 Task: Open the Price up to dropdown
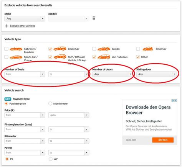pyautogui.click(x=69, y=115)
